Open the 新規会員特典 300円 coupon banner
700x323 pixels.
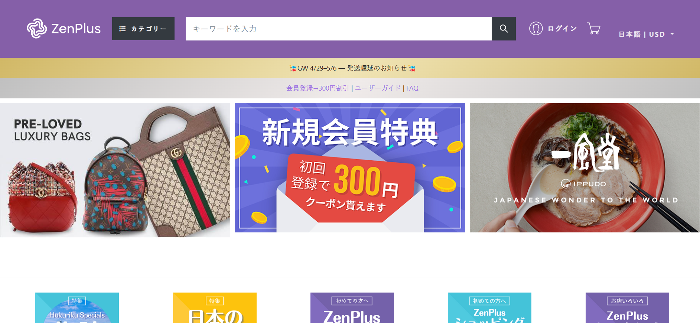click(x=350, y=167)
